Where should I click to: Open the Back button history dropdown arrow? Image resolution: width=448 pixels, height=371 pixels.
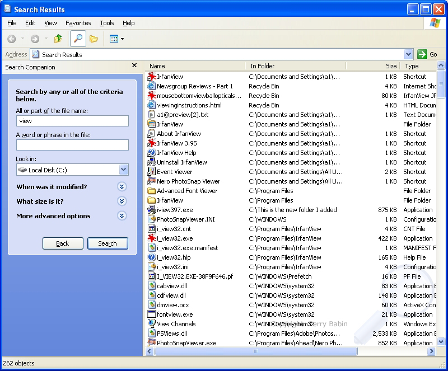point(22,39)
